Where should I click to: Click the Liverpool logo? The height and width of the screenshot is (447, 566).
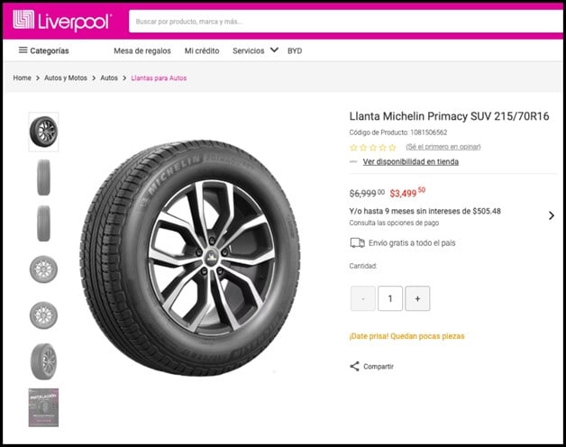point(62,20)
